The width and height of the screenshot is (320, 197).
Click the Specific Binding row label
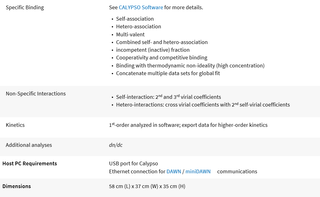point(25,7)
